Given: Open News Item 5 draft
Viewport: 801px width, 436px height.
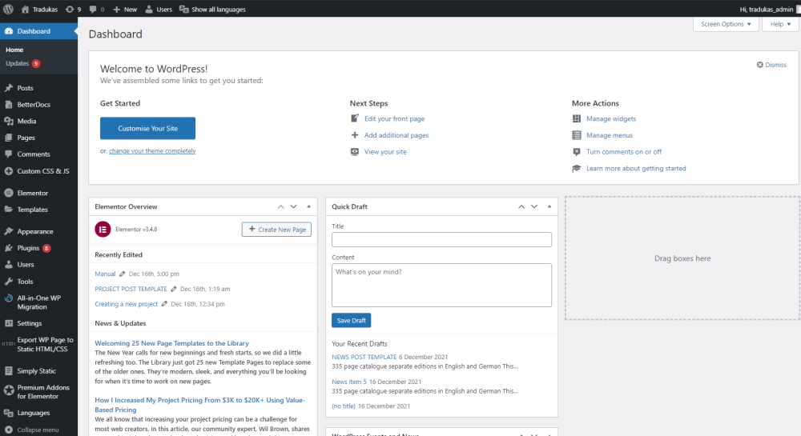Looking at the screenshot, I should pyautogui.click(x=349, y=382).
